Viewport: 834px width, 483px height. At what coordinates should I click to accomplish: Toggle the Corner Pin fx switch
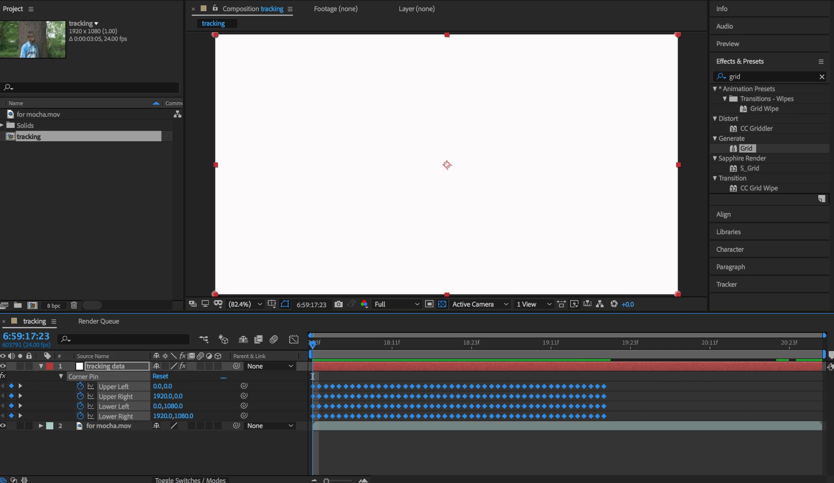tap(3, 376)
